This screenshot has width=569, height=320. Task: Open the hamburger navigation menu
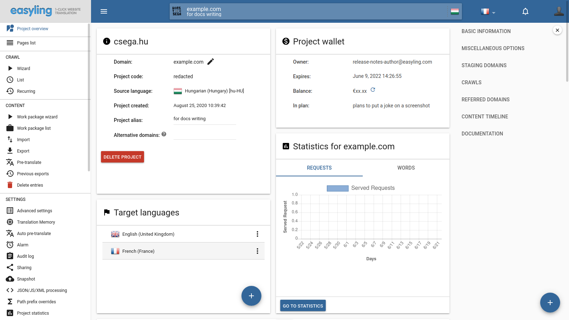pyautogui.click(x=104, y=11)
